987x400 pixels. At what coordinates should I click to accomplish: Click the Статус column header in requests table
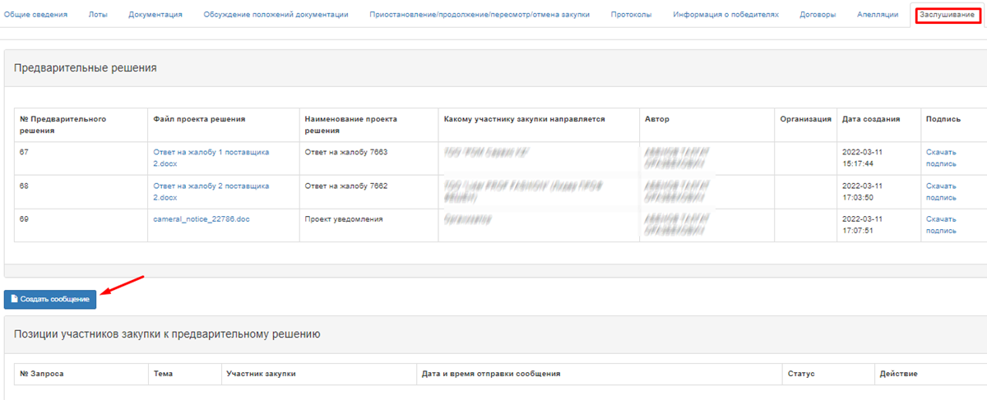coord(800,374)
